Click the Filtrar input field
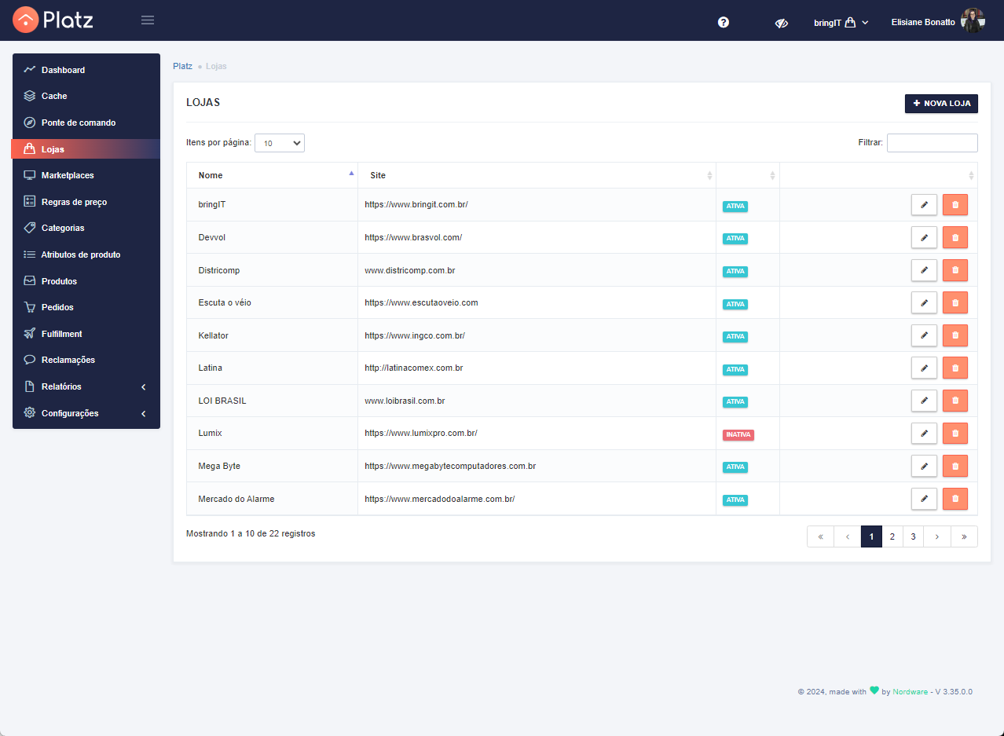Image resolution: width=1004 pixels, height=736 pixels. coord(932,143)
